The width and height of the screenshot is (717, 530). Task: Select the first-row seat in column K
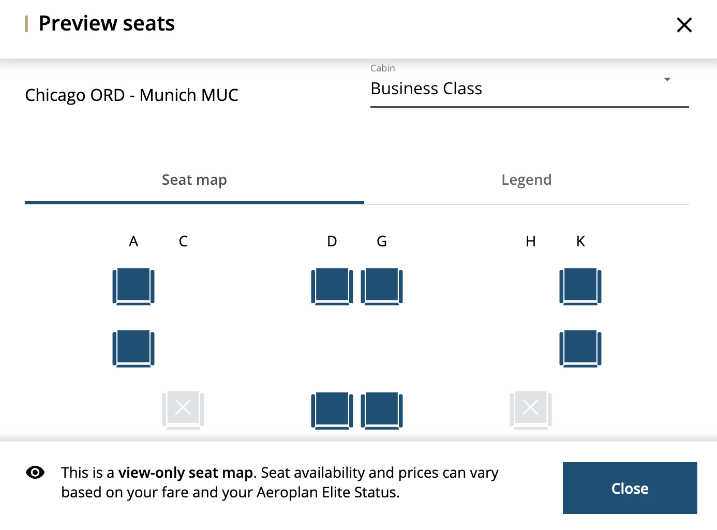tap(580, 286)
